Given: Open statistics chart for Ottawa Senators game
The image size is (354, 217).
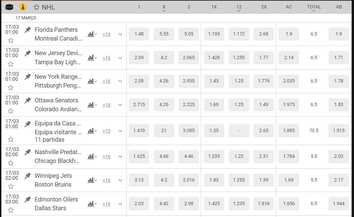Looking at the screenshot, I should (x=91, y=105).
